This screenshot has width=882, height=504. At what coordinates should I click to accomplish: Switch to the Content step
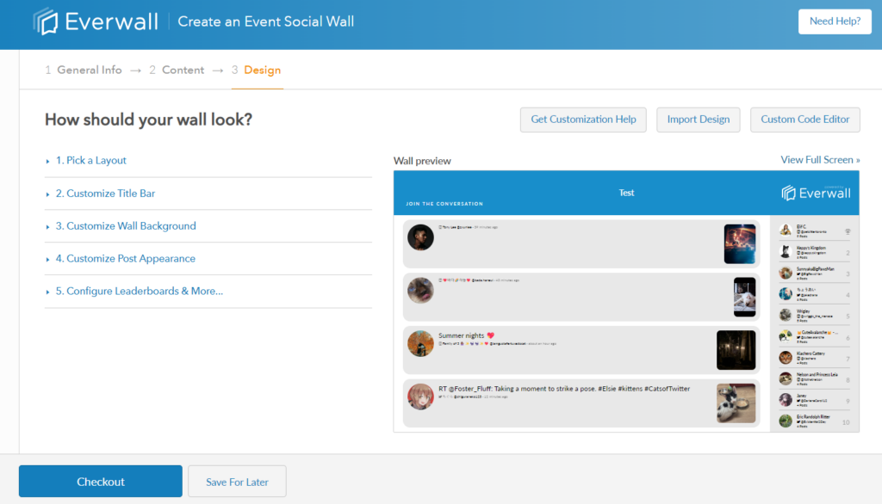[x=183, y=70]
